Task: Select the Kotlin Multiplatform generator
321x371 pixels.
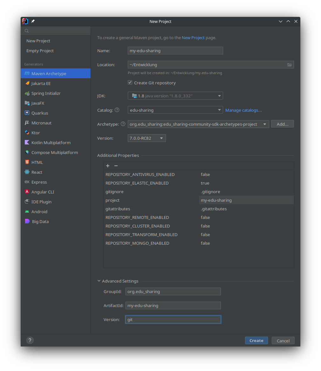Action: tap(51, 143)
